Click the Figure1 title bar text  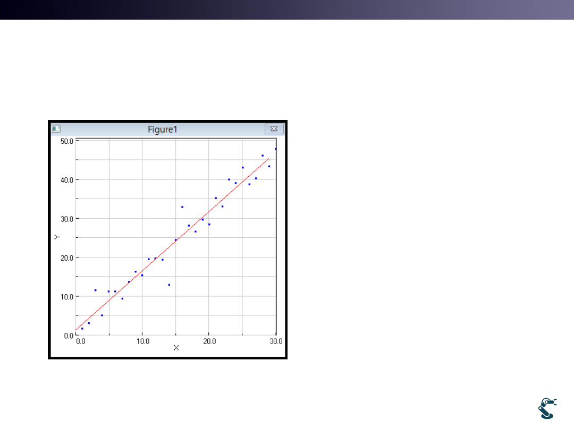[x=162, y=130]
